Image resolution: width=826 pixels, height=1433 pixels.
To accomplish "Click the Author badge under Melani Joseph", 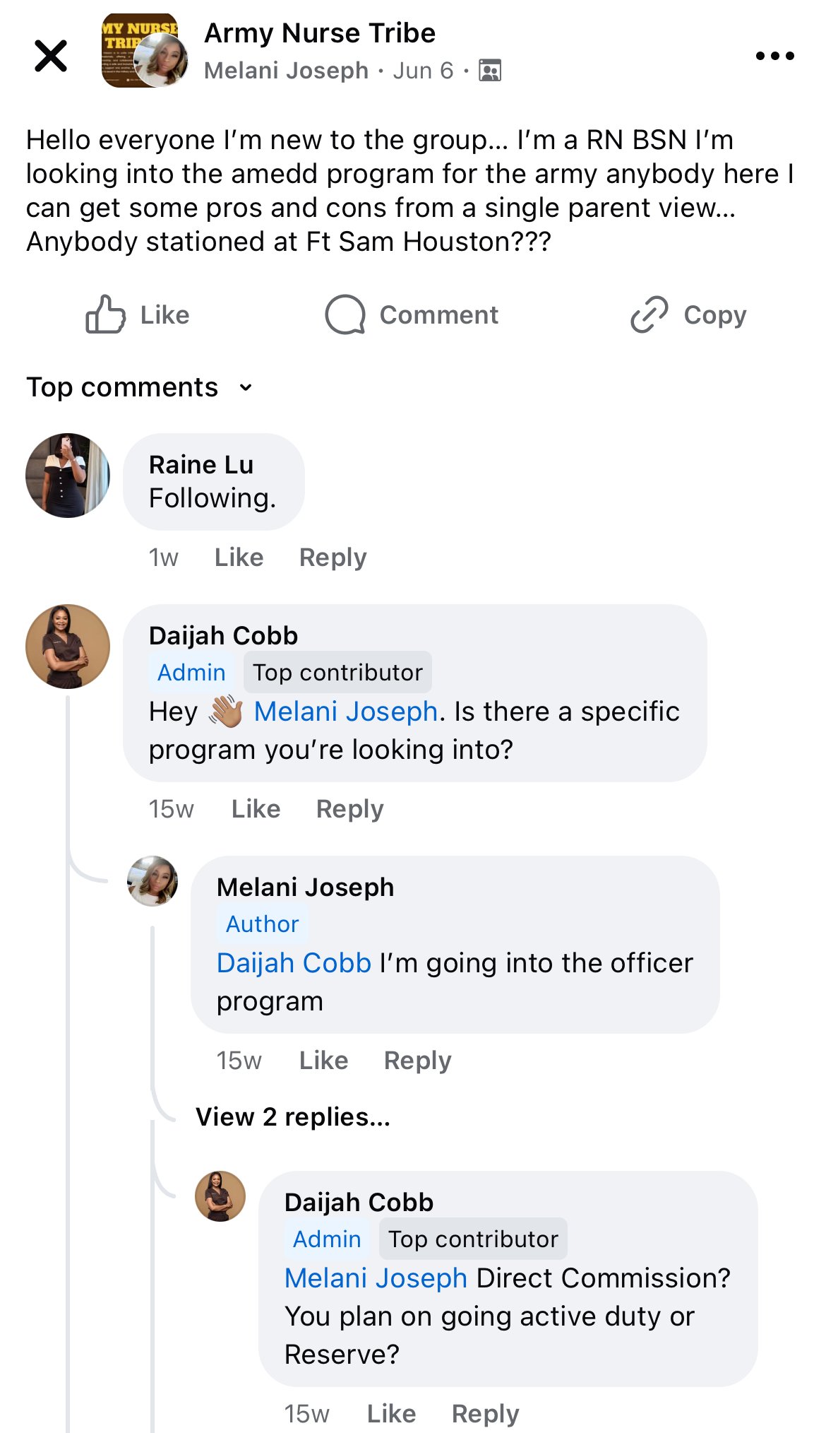I will [x=262, y=924].
